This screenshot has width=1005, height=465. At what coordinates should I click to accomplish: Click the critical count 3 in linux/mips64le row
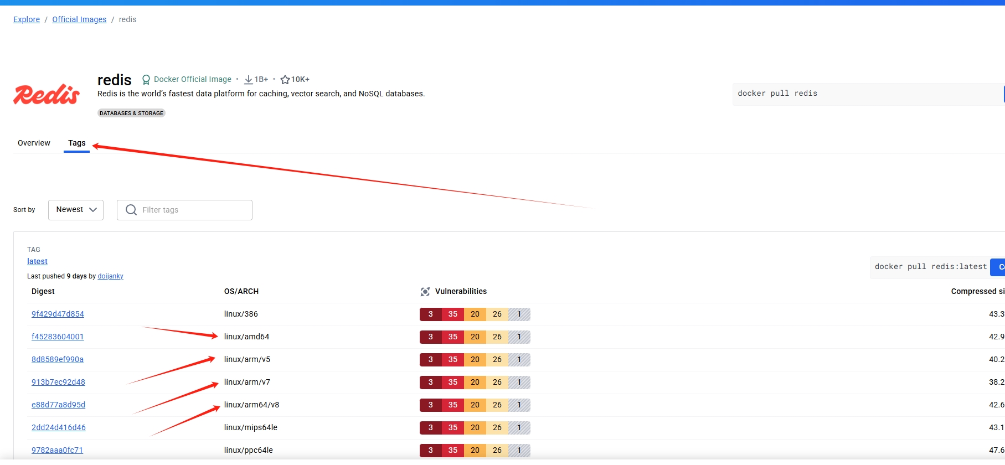[431, 428]
